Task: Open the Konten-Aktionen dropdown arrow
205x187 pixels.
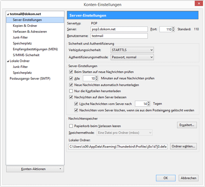Action: click(x=60, y=169)
